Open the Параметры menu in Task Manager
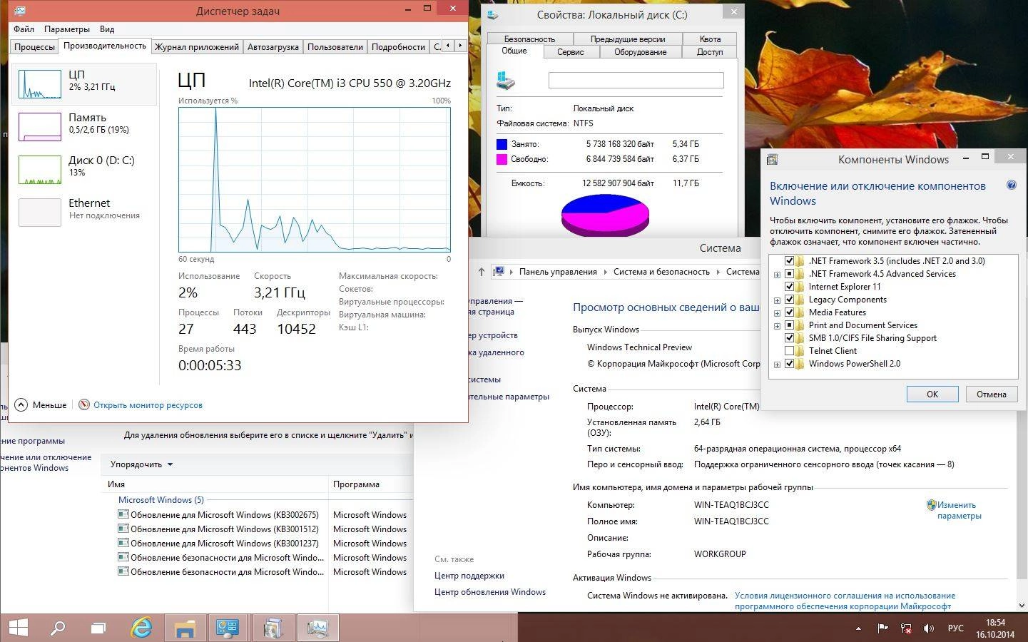This screenshot has height=642, width=1028. point(67,29)
